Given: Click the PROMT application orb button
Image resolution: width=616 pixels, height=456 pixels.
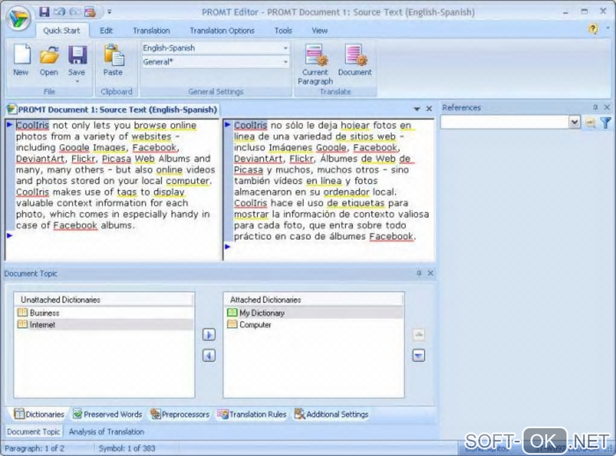Looking at the screenshot, I should click(19, 18).
